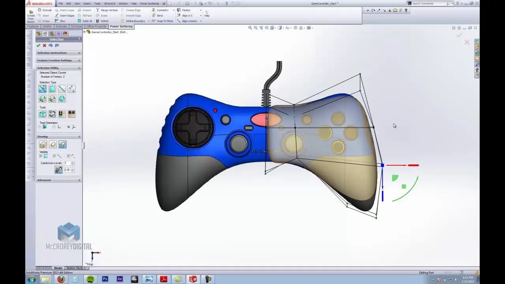Click the red X cancel icon

pos(44,45)
